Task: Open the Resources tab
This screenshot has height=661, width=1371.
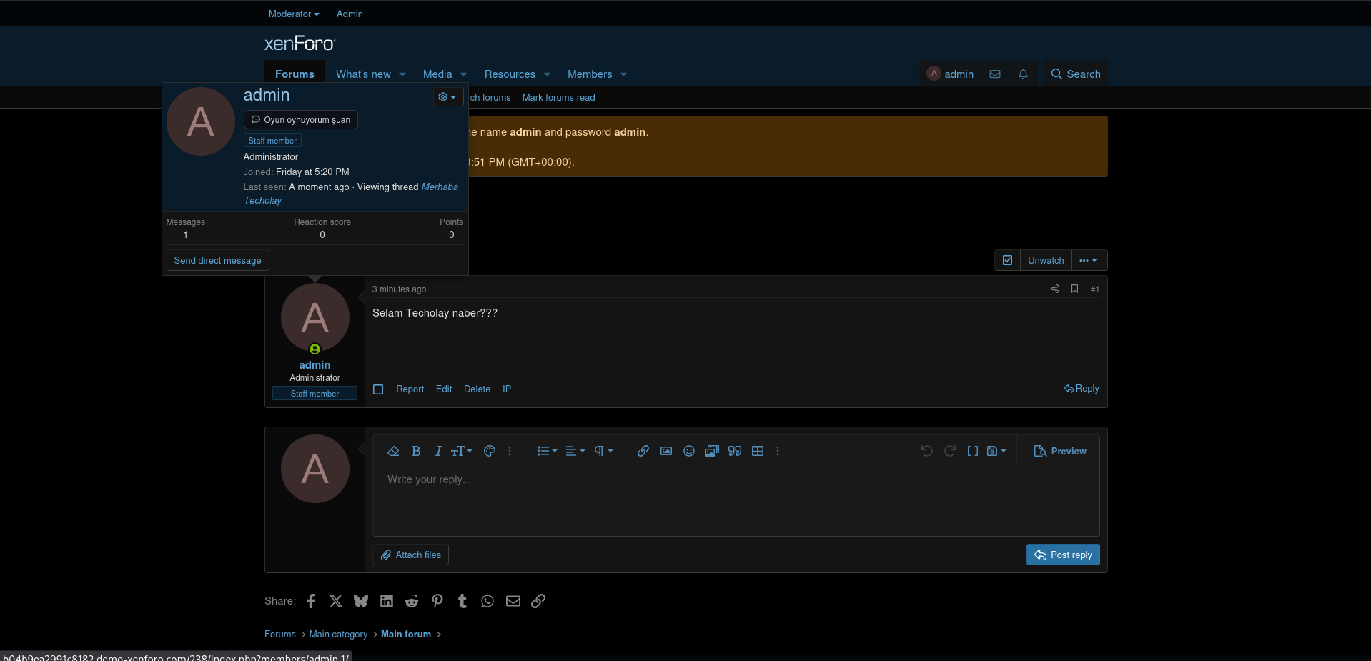Action: 510,74
